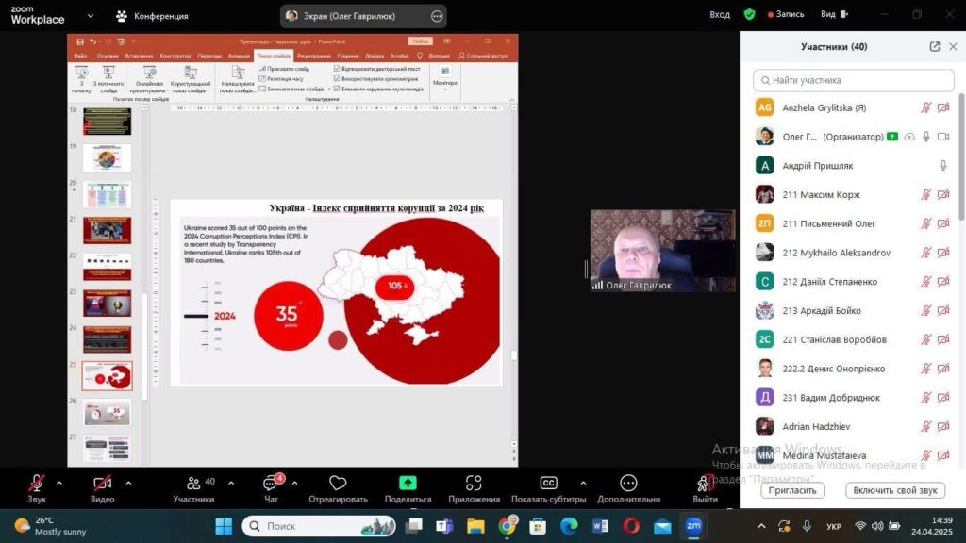Pop out the Participants panel
The image size is (966, 543).
coord(934,47)
